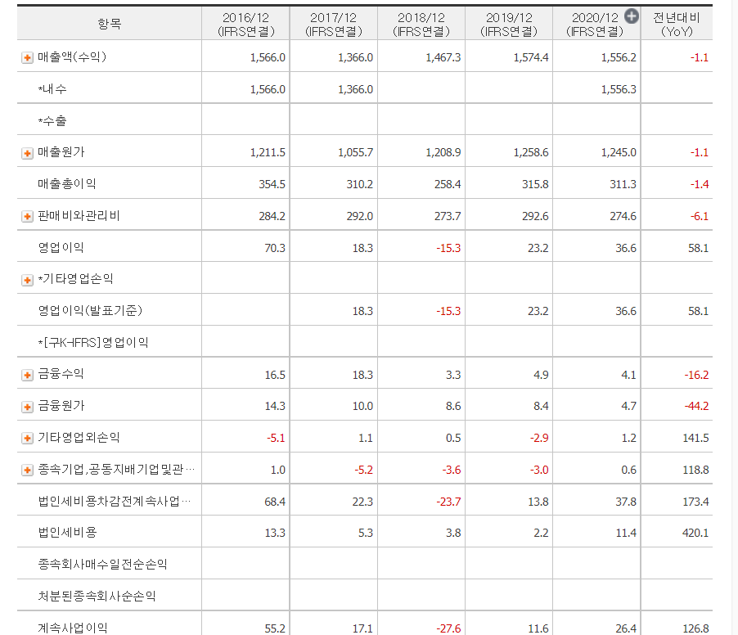738x635 pixels.
Task: Select the 영업이익(발표기준) row label
Action: pyautogui.click(x=90, y=311)
